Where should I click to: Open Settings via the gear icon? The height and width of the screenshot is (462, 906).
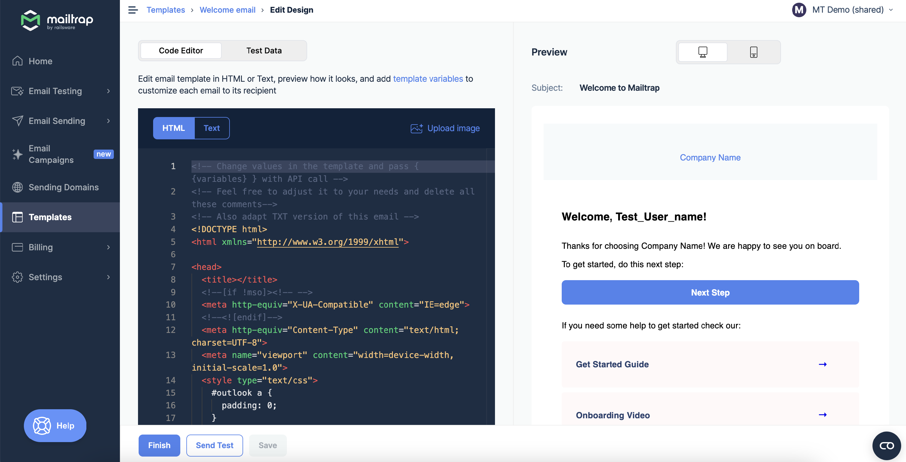pos(17,277)
